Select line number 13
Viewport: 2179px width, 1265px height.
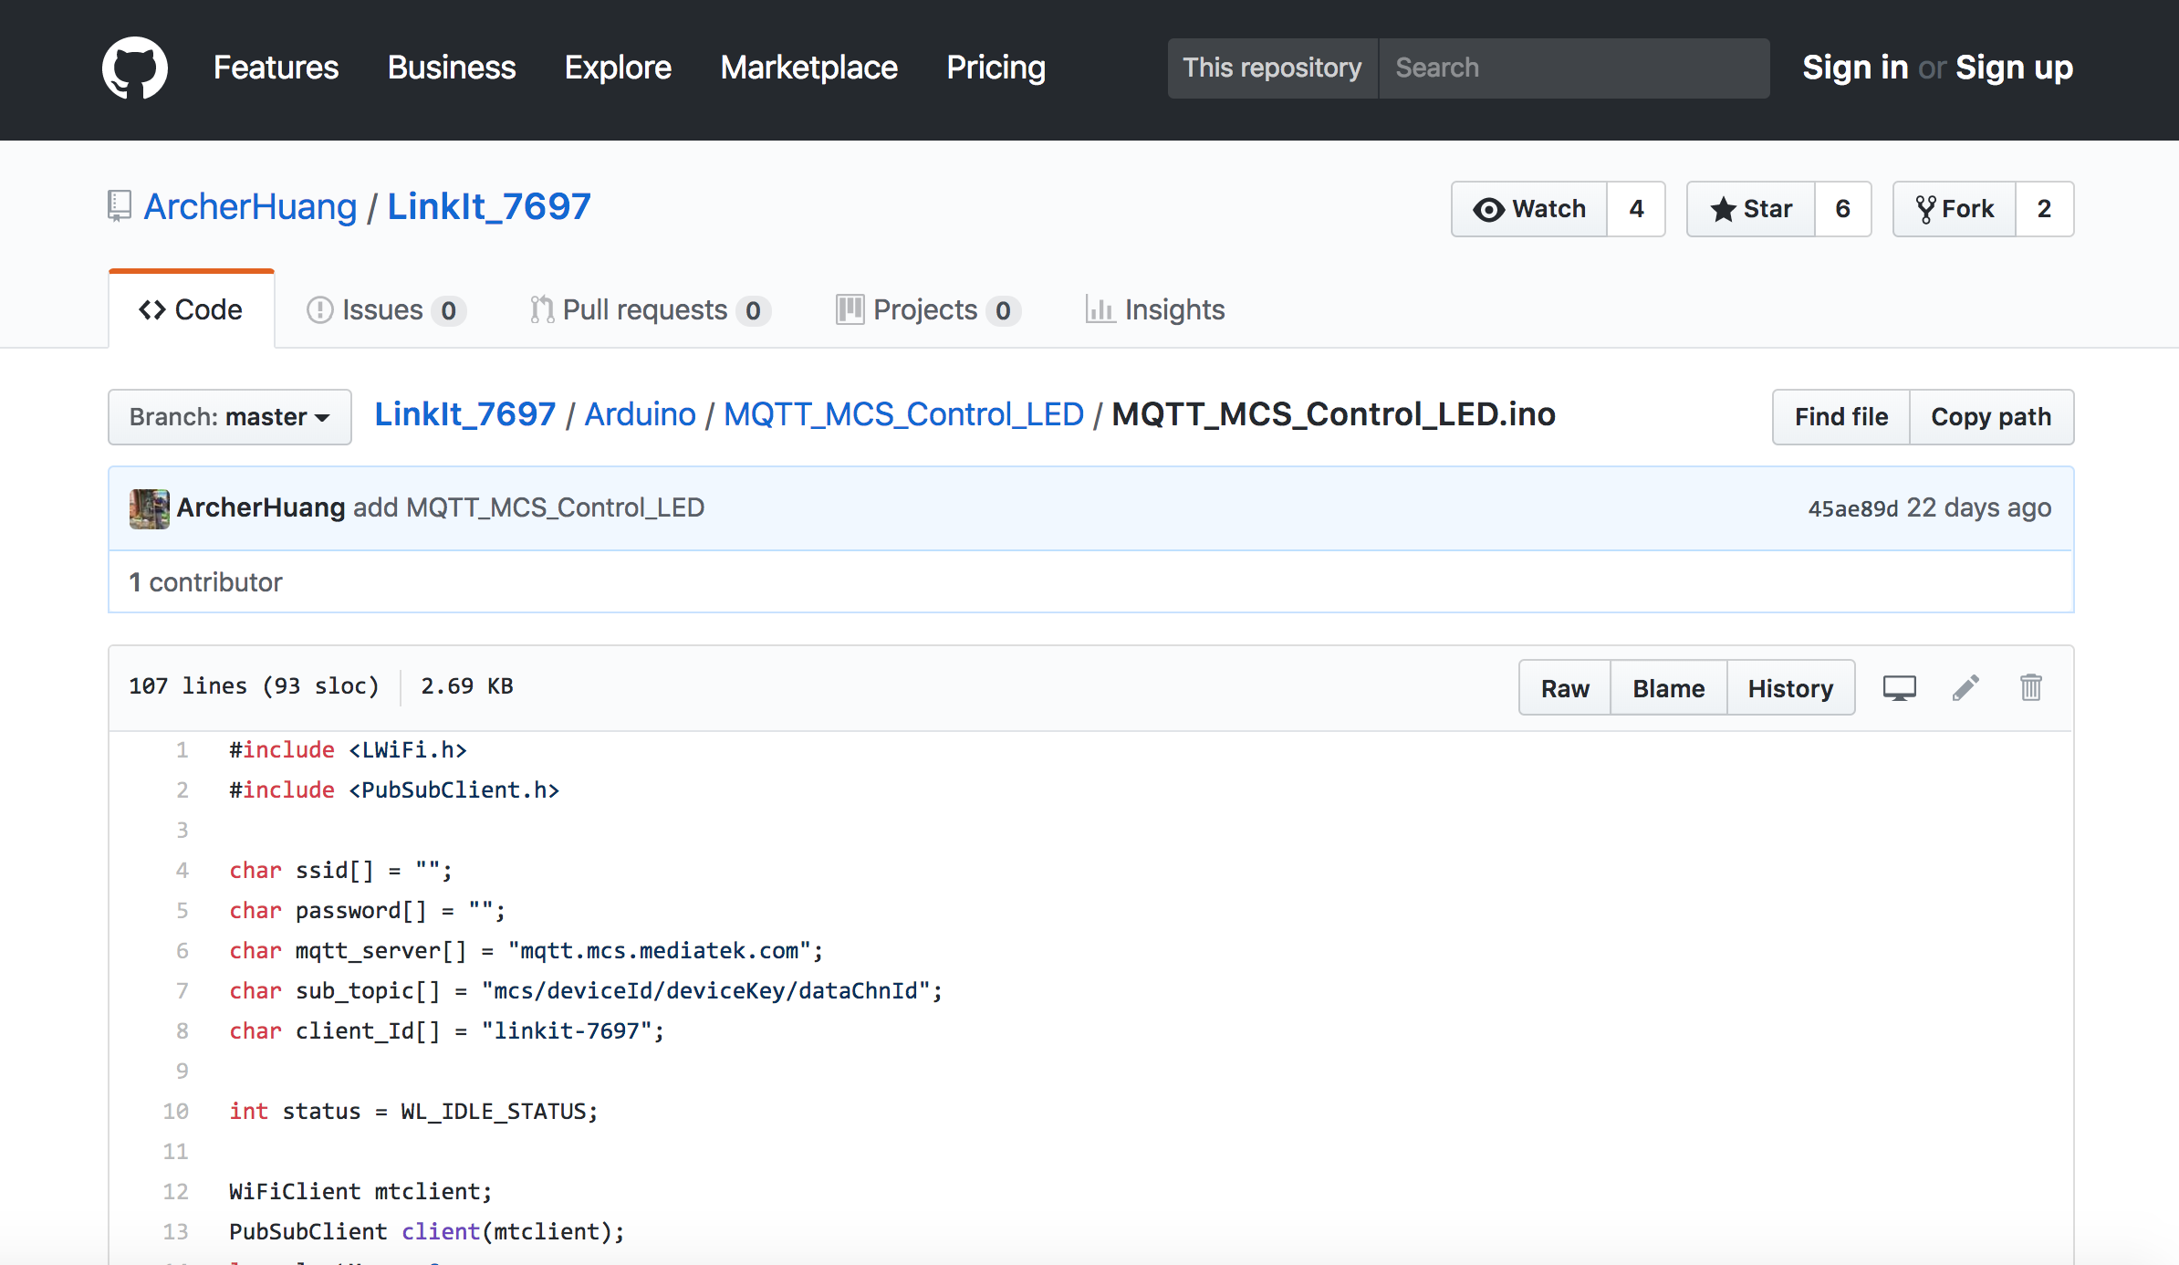176,1232
